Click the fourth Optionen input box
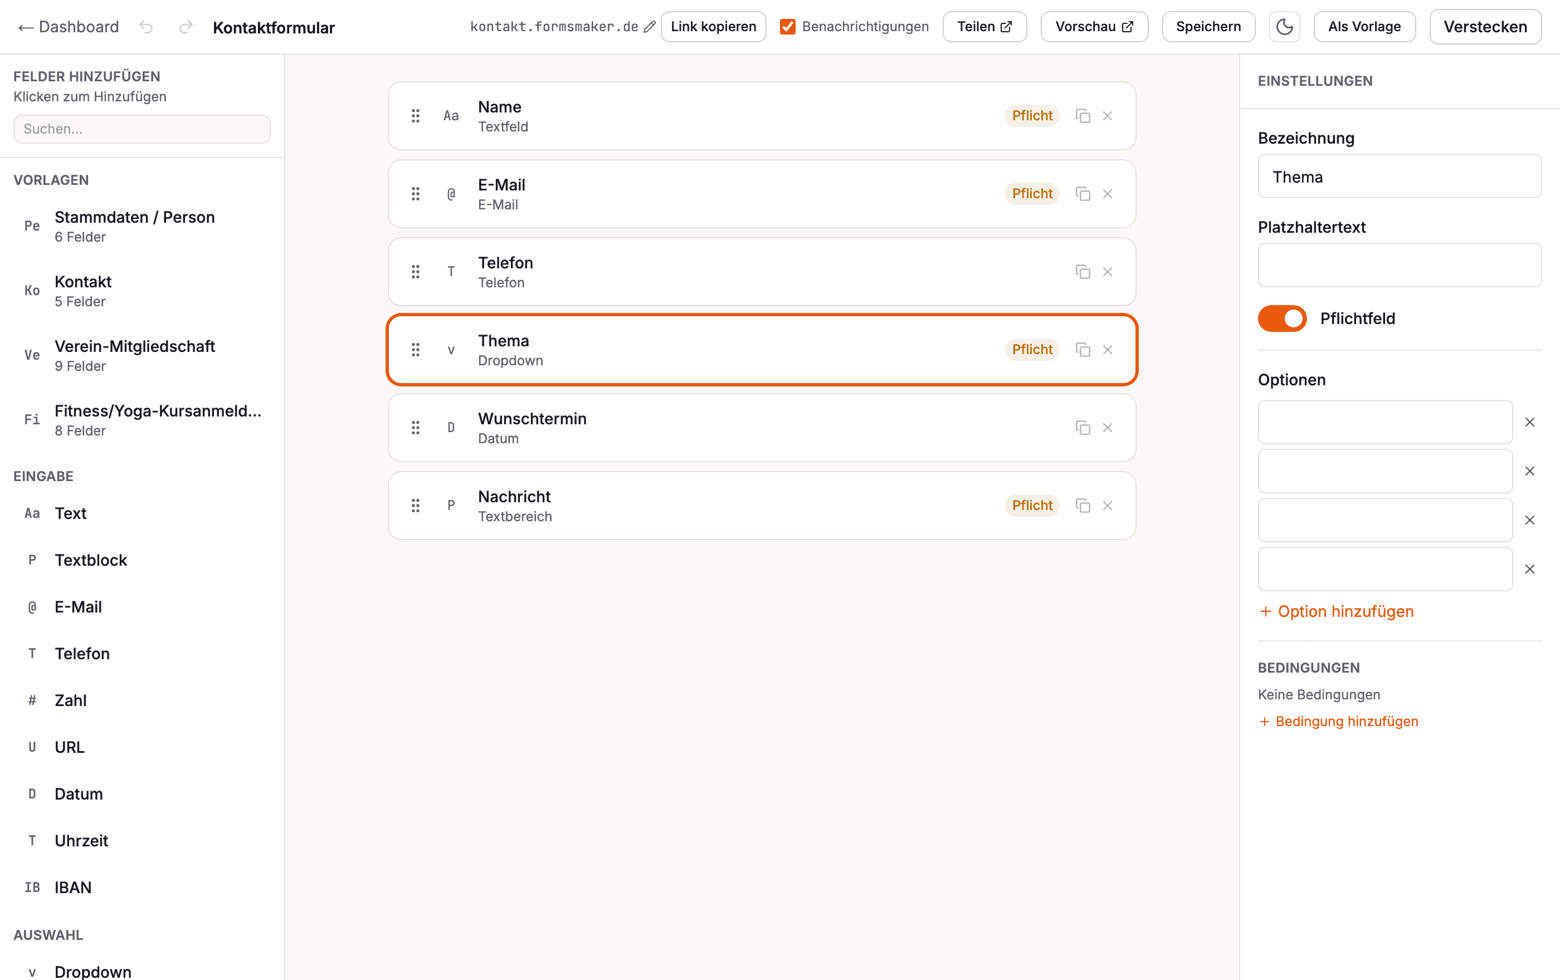This screenshot has height=980, width=1560. pyautogui.click(x=1385, y=569)
